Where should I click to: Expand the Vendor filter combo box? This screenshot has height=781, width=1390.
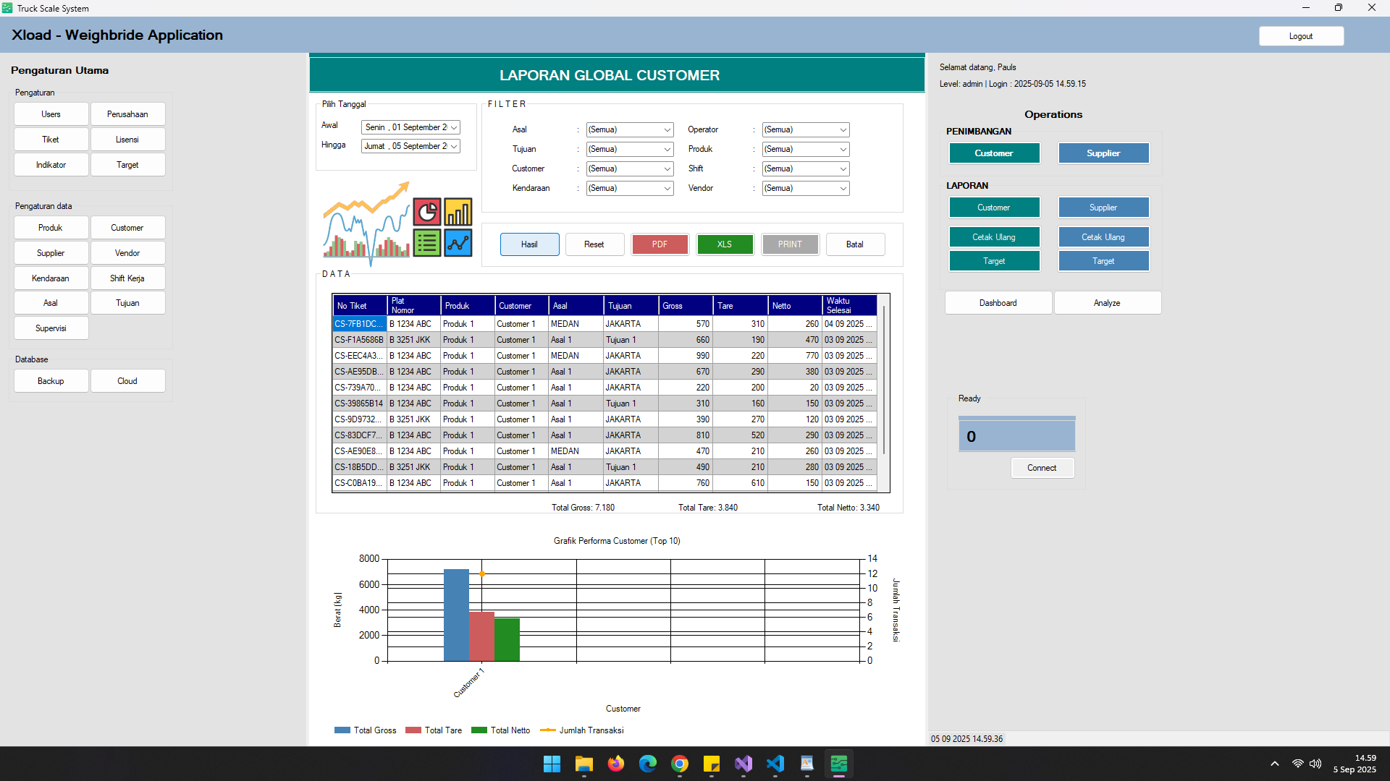(x=843, y=189)
